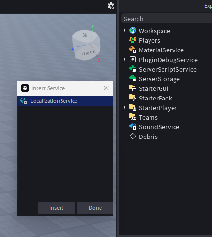This screenshot has width=212, height=237.
Task: Select StarterPlayer in the Explorer
Action: [x=158, y=108]
